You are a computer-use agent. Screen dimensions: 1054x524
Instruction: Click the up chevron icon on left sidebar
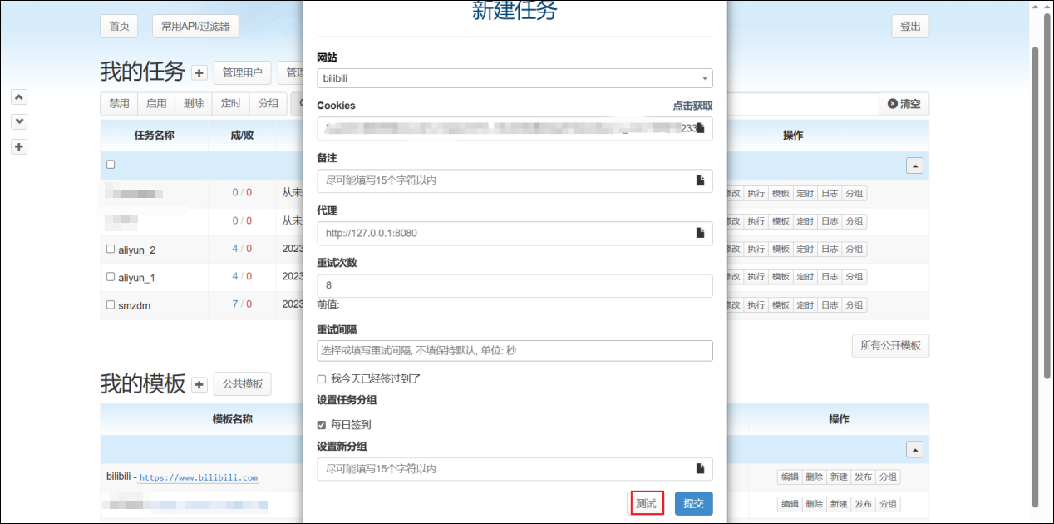20,96
